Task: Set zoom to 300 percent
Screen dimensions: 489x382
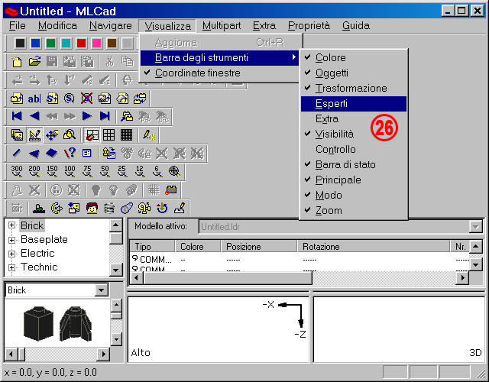Action: click(17, 171)
